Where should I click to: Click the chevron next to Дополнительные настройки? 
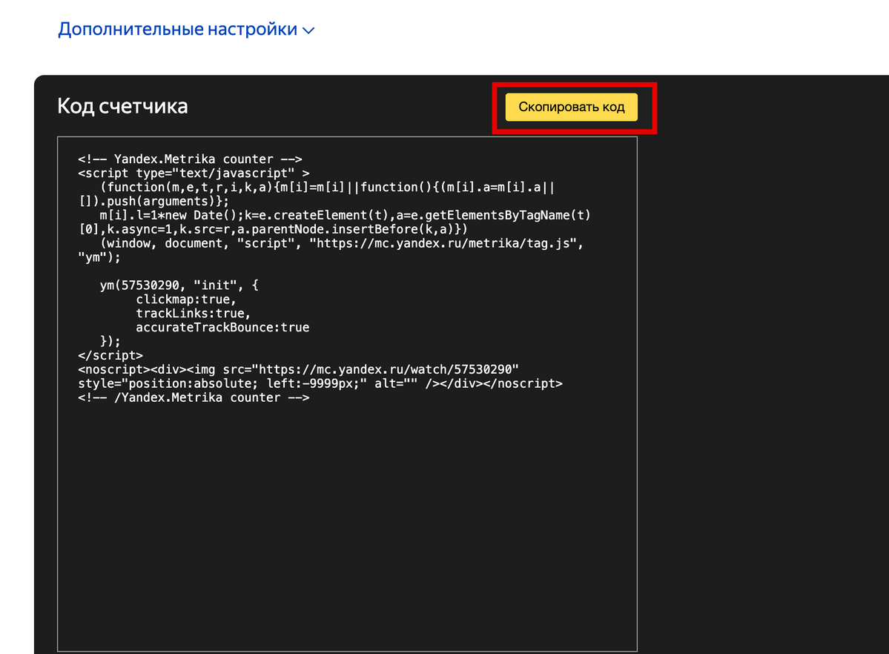308,30
